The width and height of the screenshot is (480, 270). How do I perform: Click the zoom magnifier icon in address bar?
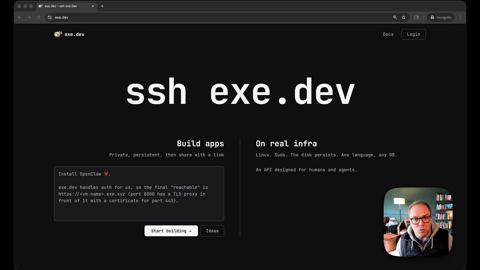click(395, 17)
